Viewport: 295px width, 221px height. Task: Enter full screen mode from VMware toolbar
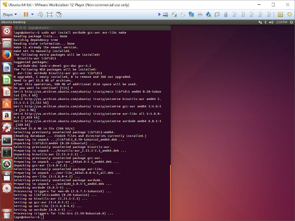click(49, 14)
